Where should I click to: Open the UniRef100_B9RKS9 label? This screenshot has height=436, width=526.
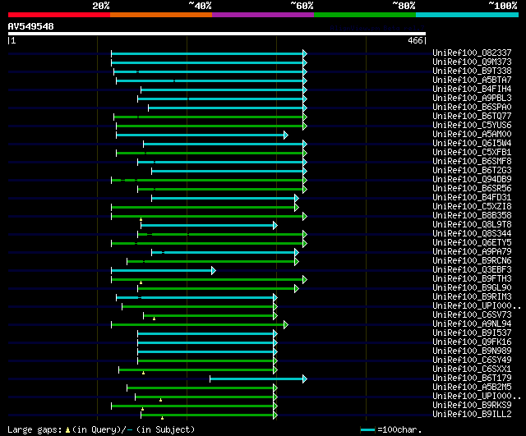(x=472, y=406)
